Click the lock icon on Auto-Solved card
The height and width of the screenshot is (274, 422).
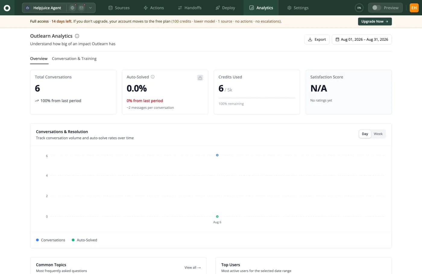(200, 78)
